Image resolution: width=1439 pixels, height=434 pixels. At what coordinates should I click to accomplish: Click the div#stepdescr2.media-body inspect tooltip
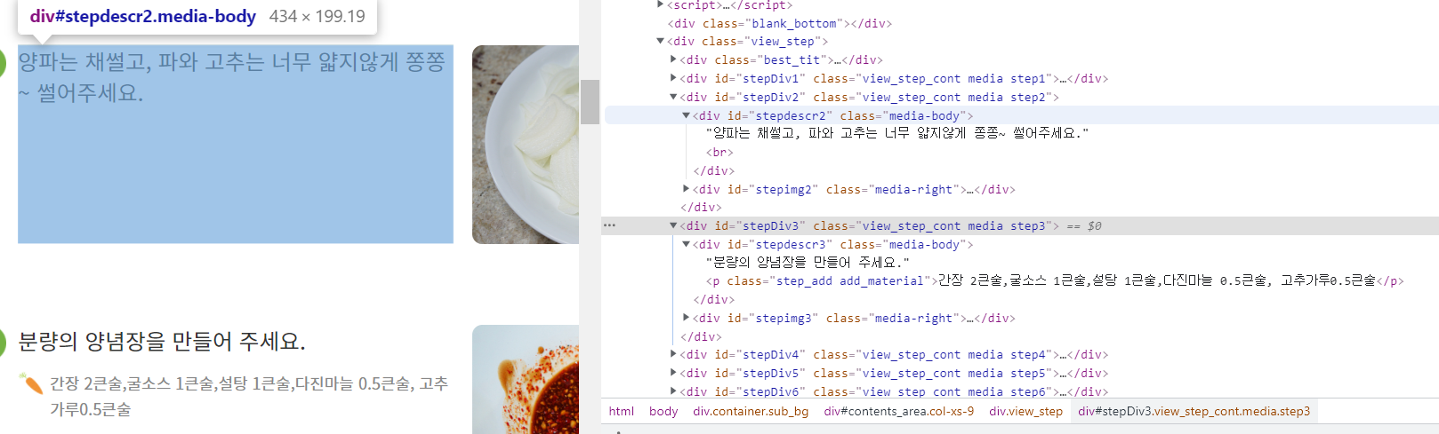[x=197, y=17]
